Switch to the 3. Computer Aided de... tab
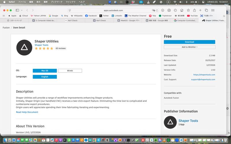 (x=44, y=20)
